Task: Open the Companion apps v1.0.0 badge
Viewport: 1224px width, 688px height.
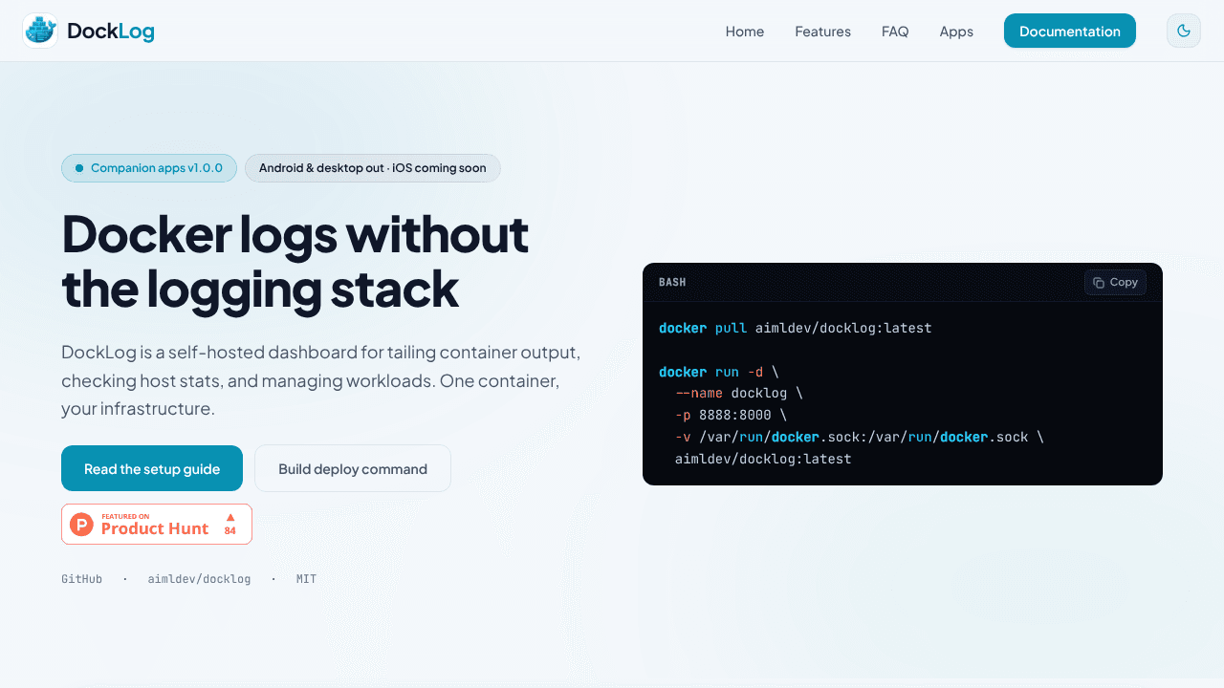Action: coord(149,168)
